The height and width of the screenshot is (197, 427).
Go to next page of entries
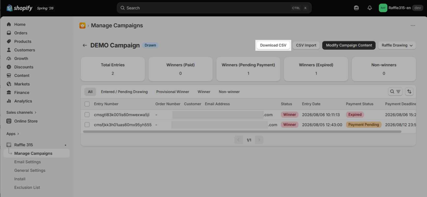[259, 140]
